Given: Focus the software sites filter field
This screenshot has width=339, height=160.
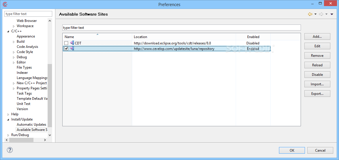Looking at the screenshot, I should tap(181, 28).
